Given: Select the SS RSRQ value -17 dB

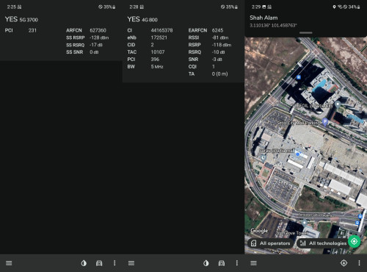Looking at the screenshot, I should (x=96, y=45).
